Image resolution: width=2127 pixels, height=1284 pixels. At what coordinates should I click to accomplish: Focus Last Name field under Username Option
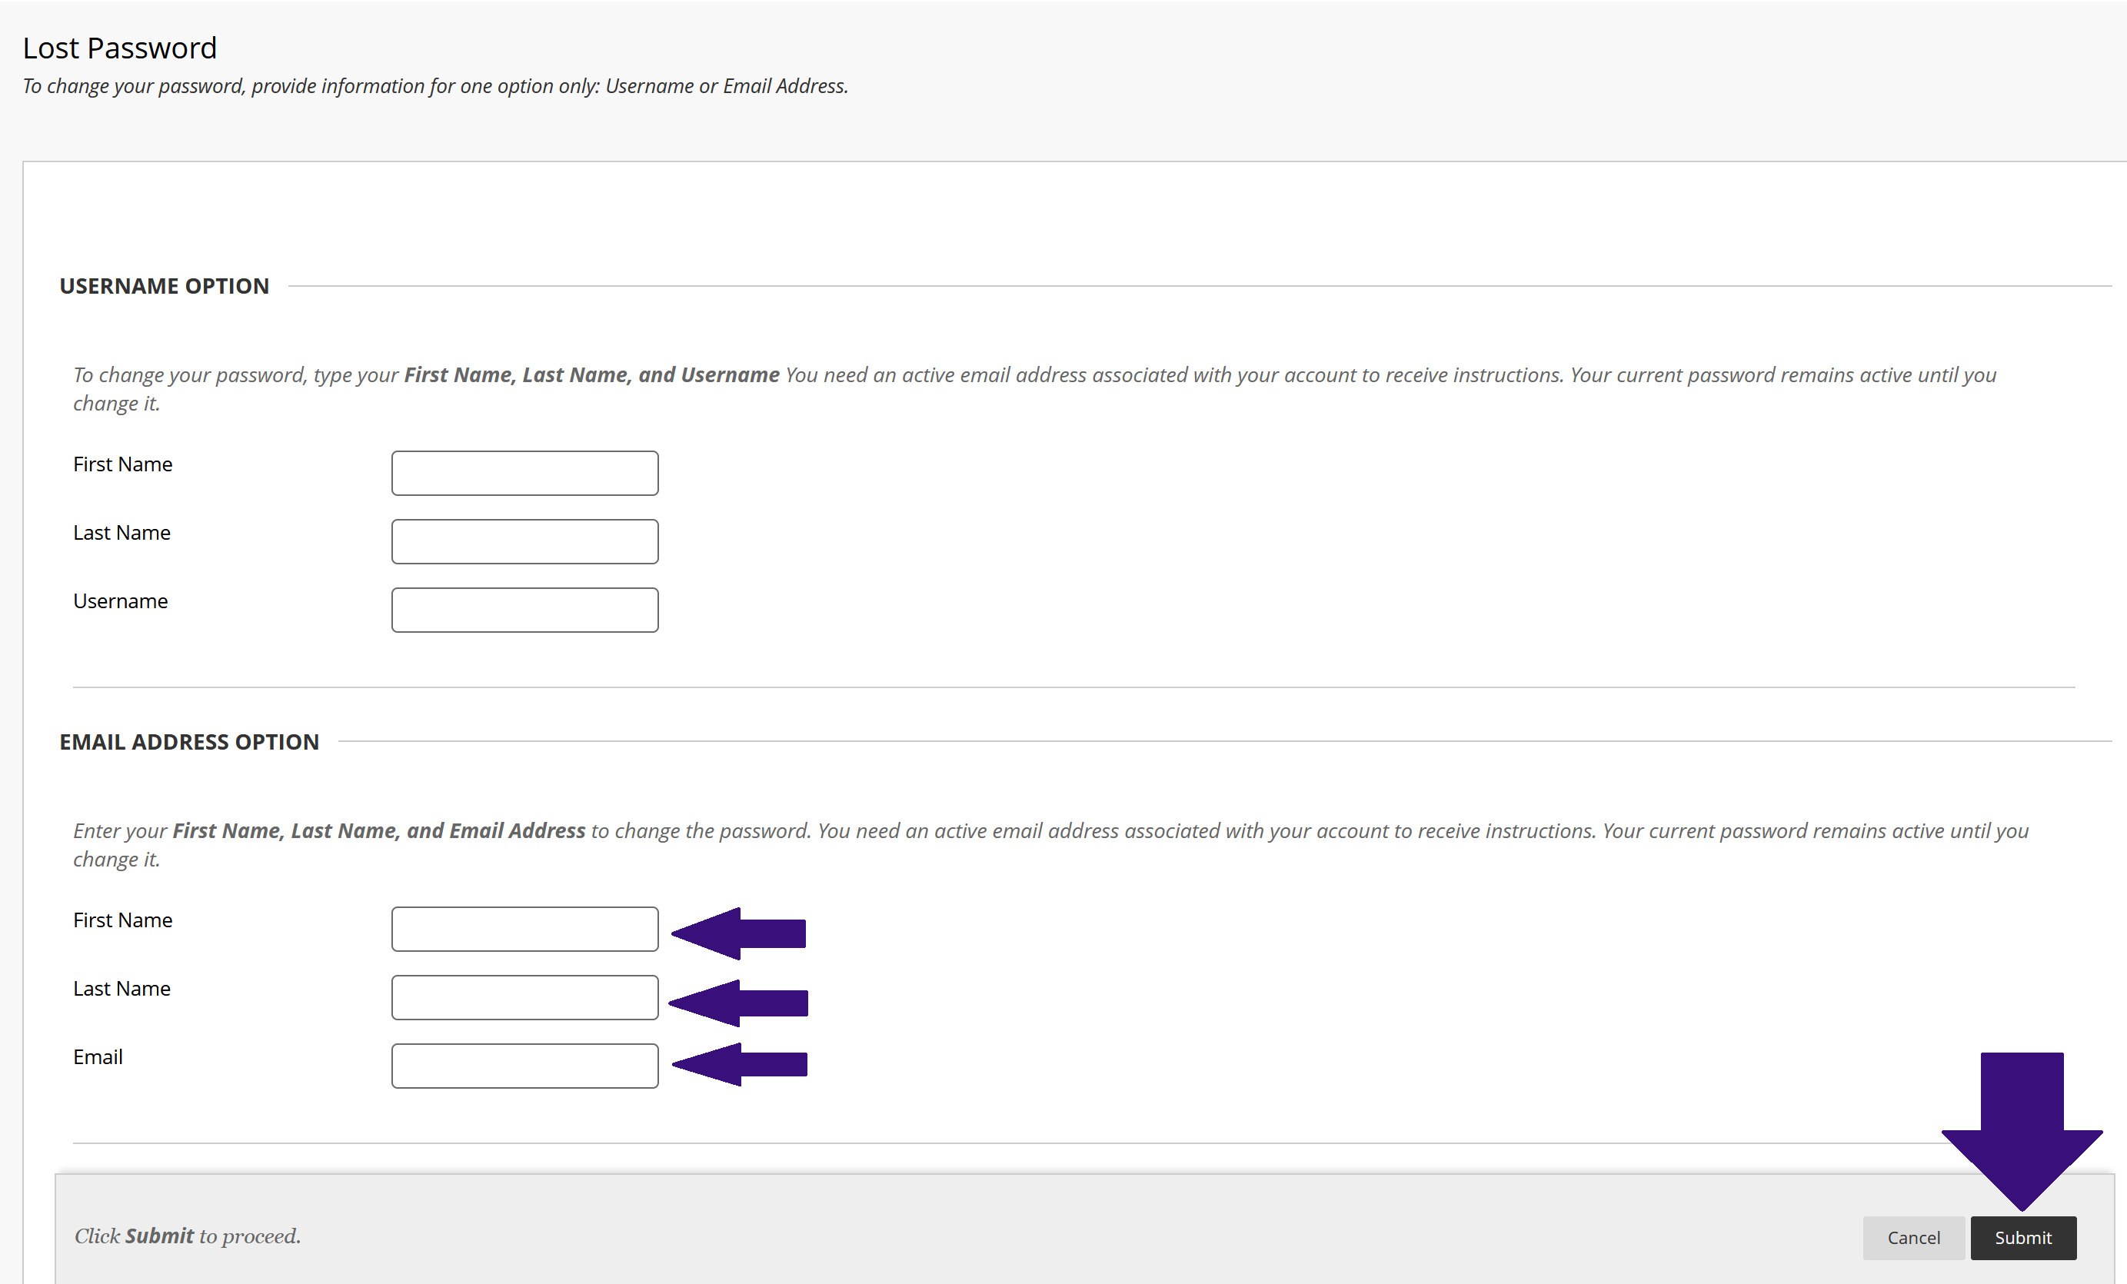pyautogui.click(x=525, y=541)
